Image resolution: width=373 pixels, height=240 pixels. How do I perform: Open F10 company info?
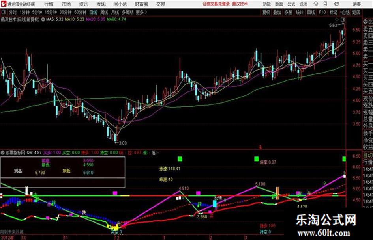pyautogui.click(x=322, y=12)
